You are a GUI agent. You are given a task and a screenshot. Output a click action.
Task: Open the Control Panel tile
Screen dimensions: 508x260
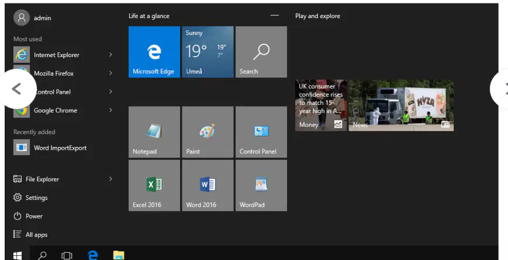point(261,132)
